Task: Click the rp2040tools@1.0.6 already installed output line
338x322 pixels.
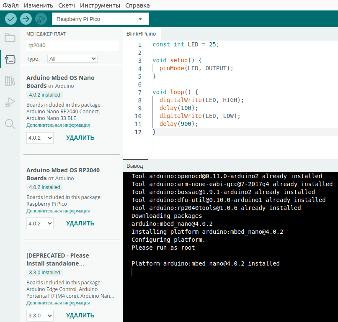Action: 216,208
